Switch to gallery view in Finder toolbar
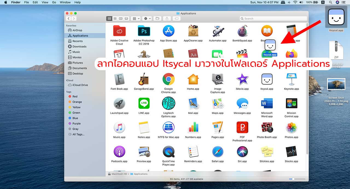The height and width of the screenshot is (189, 350). tap(126, 19)
